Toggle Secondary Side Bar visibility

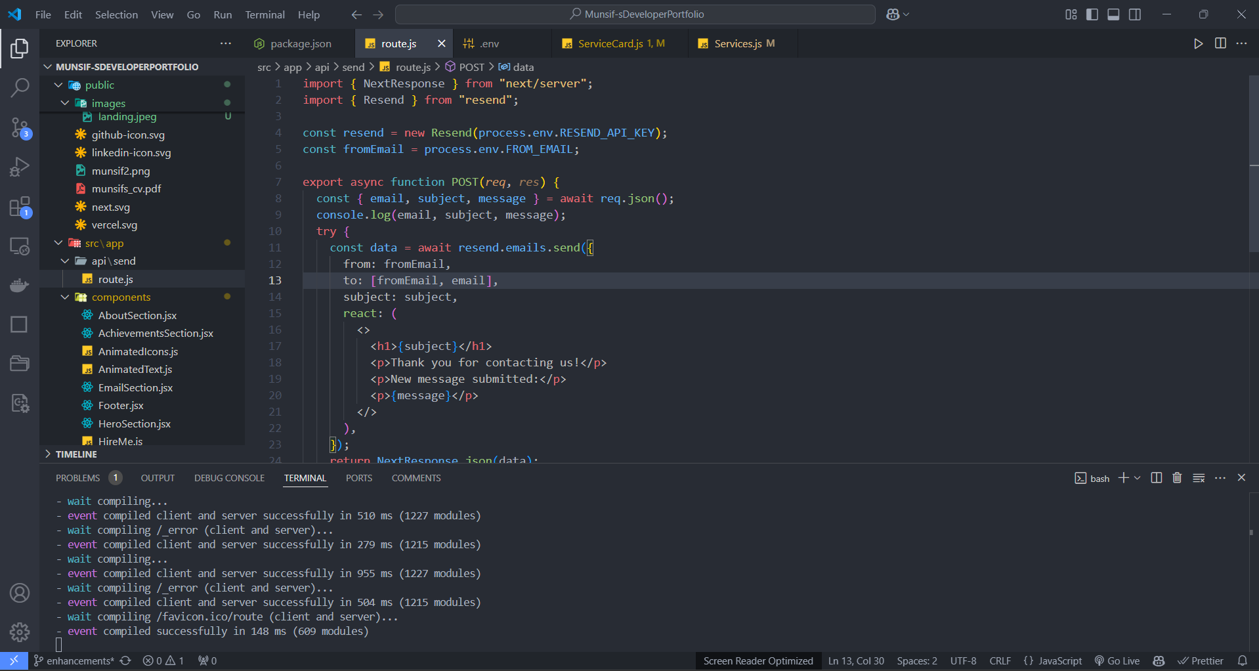(x=1135, y=14)
